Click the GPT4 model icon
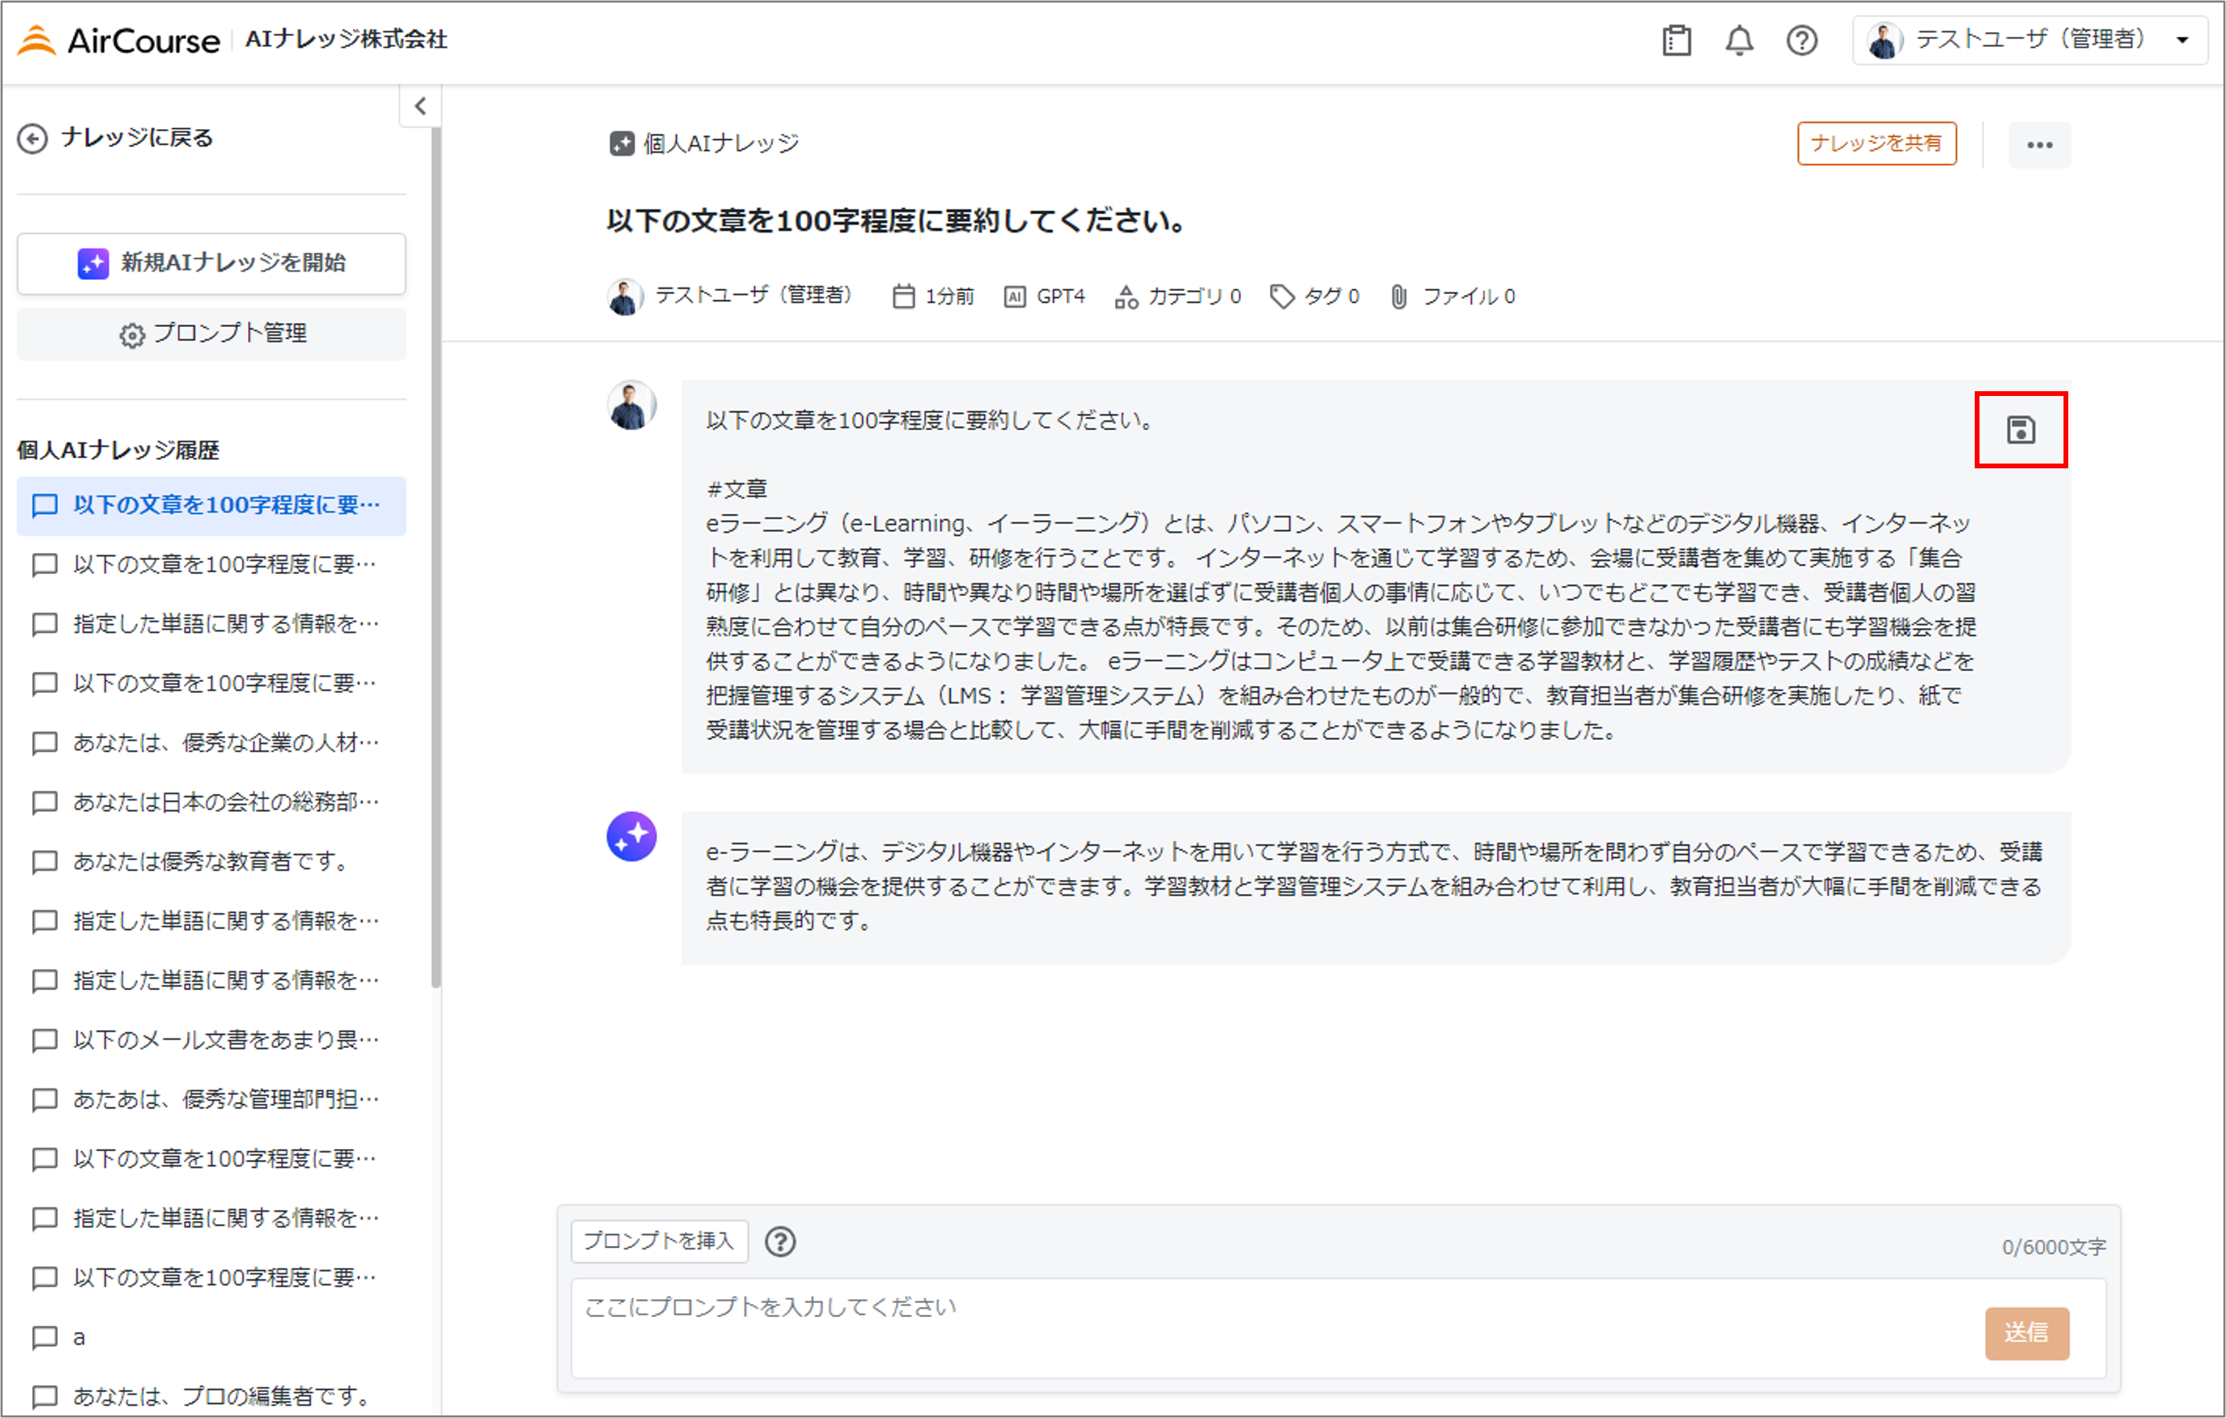 tap(1016, 296)
